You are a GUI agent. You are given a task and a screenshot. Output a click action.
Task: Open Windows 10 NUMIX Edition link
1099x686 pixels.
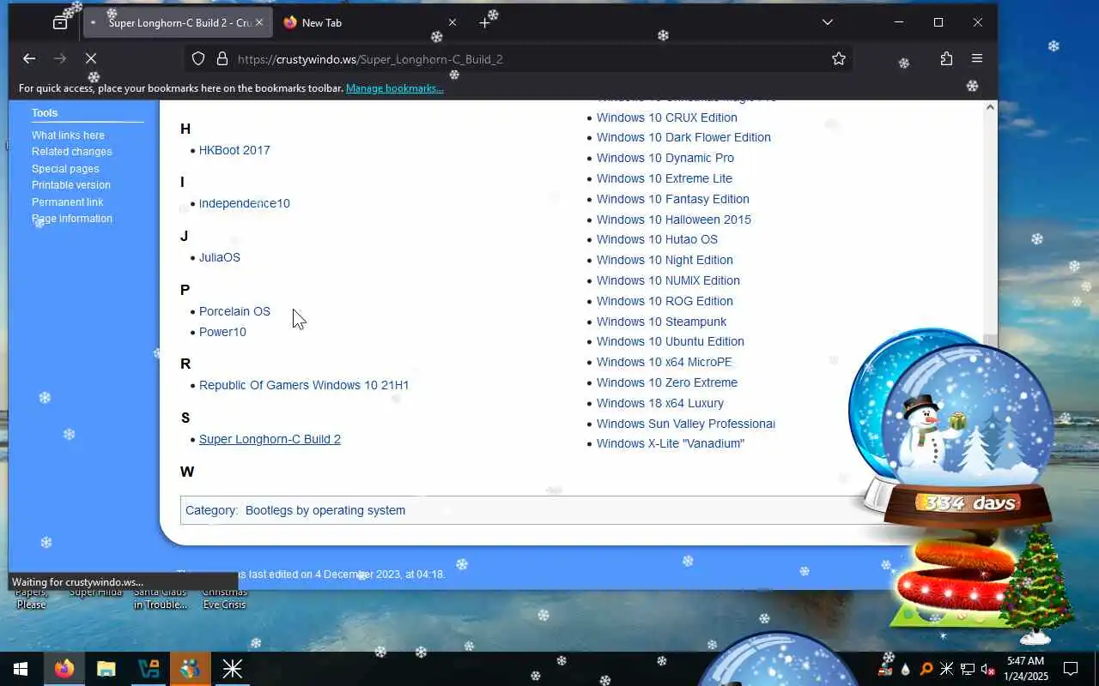point(668,280)
